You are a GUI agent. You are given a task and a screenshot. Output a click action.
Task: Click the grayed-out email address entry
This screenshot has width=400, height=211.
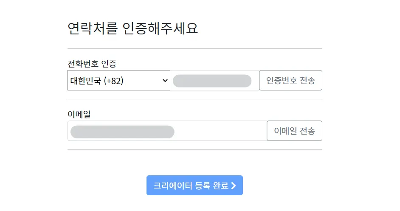[122, 132]
